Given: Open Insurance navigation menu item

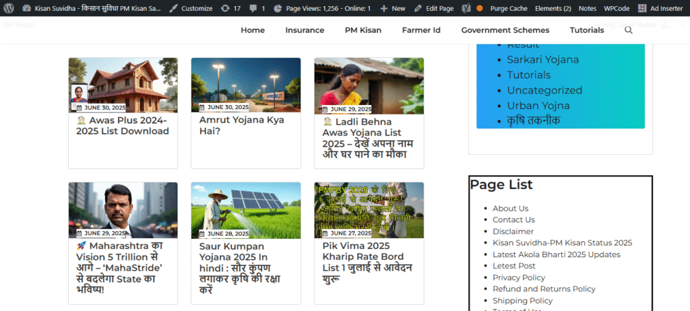Looking at the screenshot, I should [x=305, y=30].
